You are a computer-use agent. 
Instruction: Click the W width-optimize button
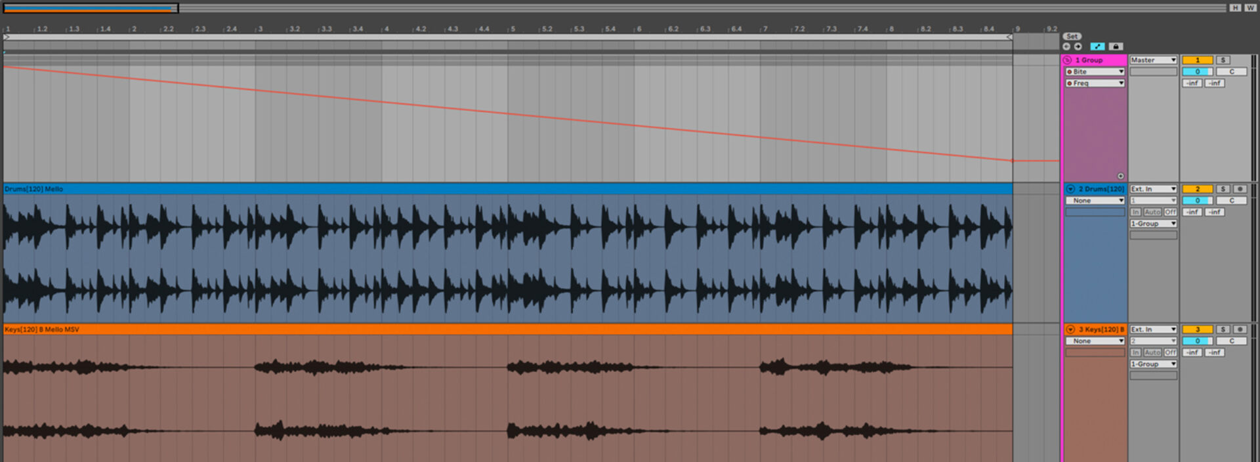(1249, 8)
